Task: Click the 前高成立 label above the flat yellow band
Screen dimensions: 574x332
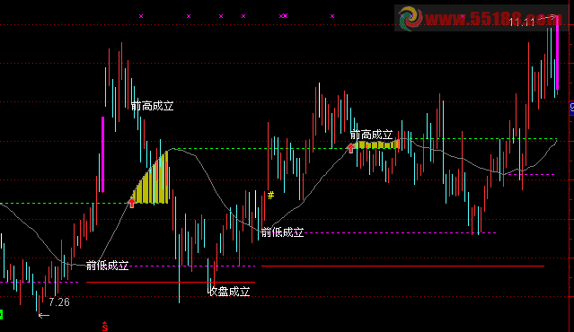Action: click(x=372, y=135)
